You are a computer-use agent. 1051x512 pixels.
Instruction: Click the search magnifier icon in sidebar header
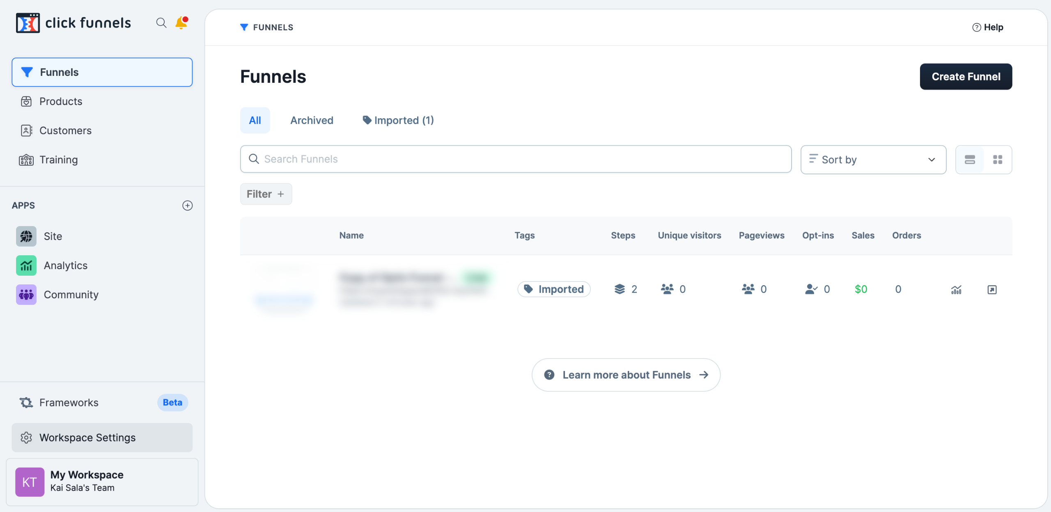pos(161,23)
